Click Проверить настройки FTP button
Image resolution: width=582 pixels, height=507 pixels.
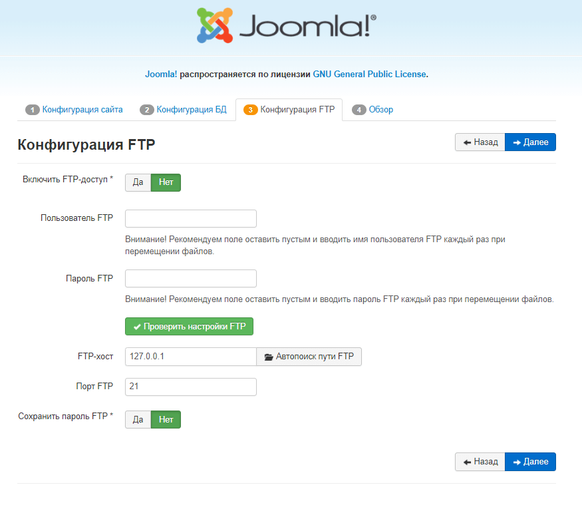pyautogui.click(x=190, y=327)
